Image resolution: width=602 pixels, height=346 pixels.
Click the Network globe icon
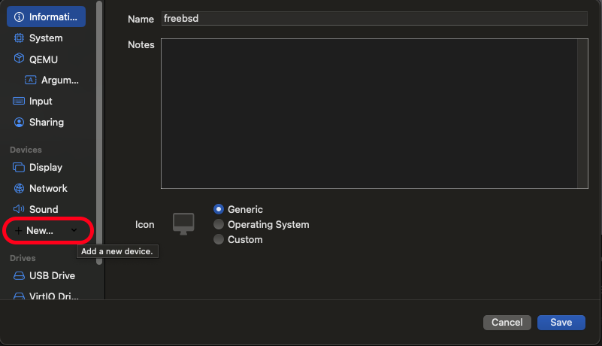19,188
